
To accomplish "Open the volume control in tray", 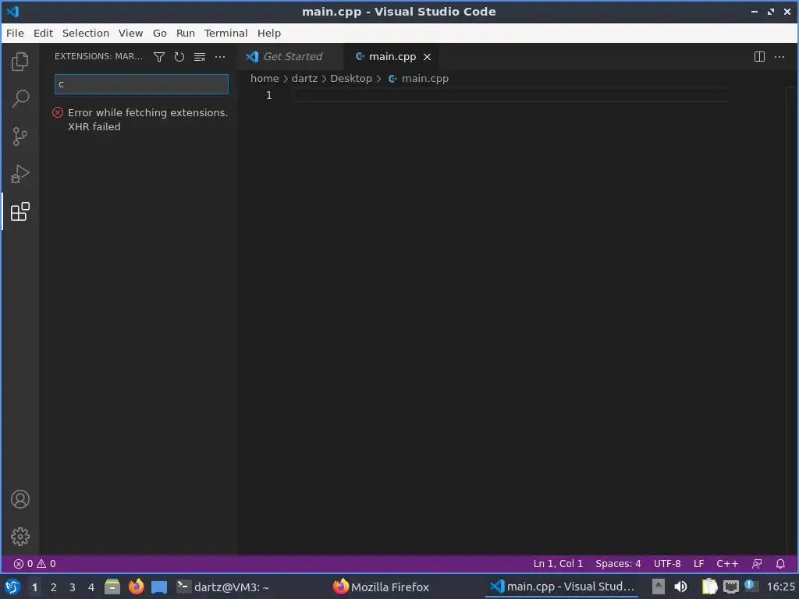I will (680, 587).
